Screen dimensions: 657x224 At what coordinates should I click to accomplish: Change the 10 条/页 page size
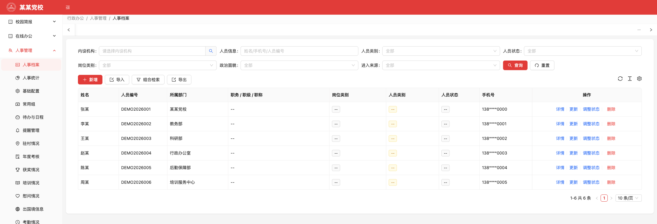click(x=628, y=198)
